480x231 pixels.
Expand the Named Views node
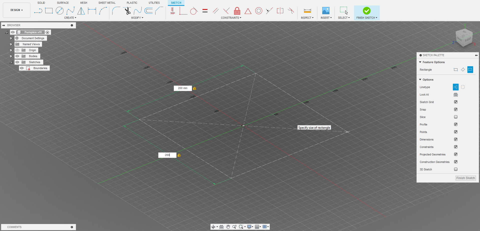click(11, 44)
